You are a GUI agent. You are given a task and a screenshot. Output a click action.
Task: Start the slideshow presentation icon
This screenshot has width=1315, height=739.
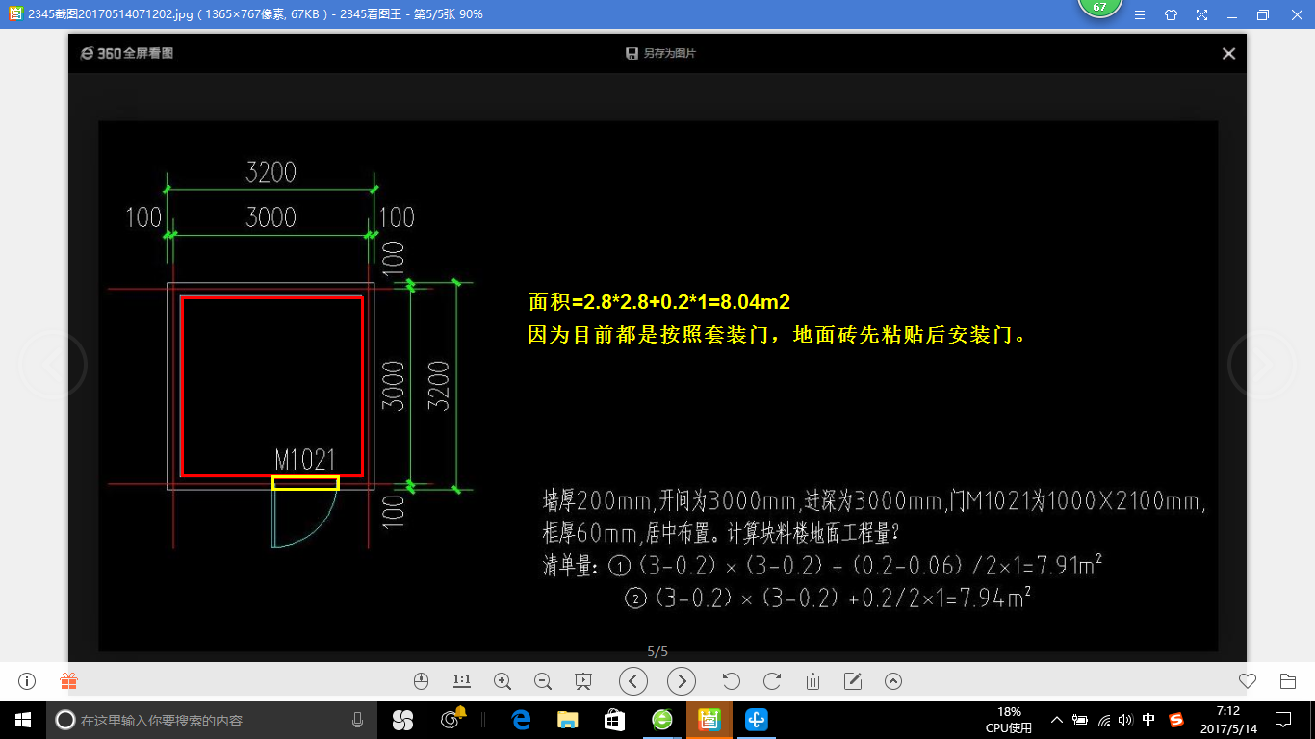(582, 681)
